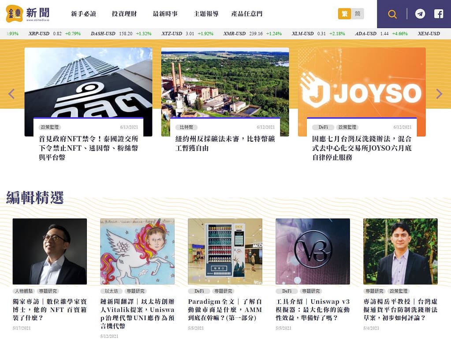The height and width of the screenshot is (342, 451).
Task: Click 專題研究 tag under 寶博士 article
Action: 48,291
